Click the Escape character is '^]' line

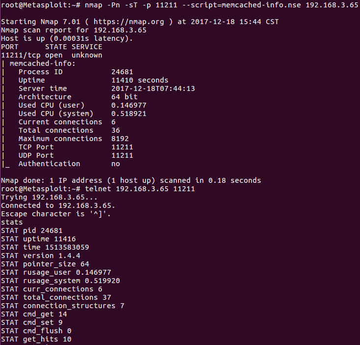coord(56,214)
